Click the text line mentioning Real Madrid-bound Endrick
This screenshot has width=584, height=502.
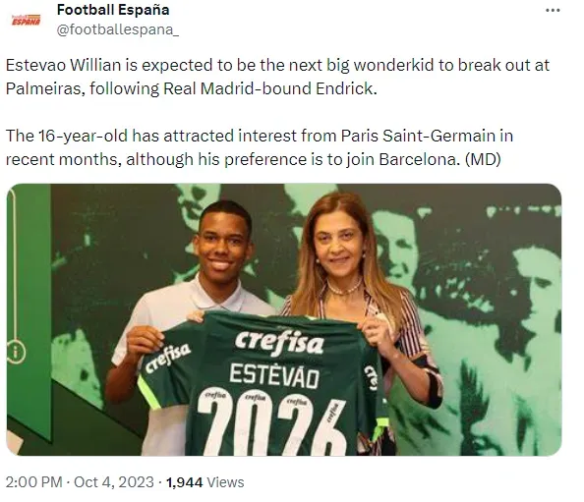point(192,88)
